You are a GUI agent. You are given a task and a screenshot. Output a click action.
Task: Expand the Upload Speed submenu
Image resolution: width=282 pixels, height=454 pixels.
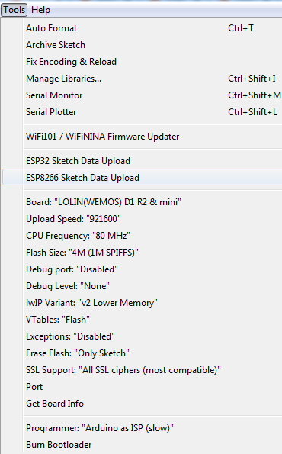click(142, 218)
